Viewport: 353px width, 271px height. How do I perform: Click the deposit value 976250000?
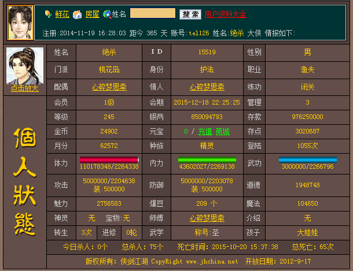pos(307,117)
